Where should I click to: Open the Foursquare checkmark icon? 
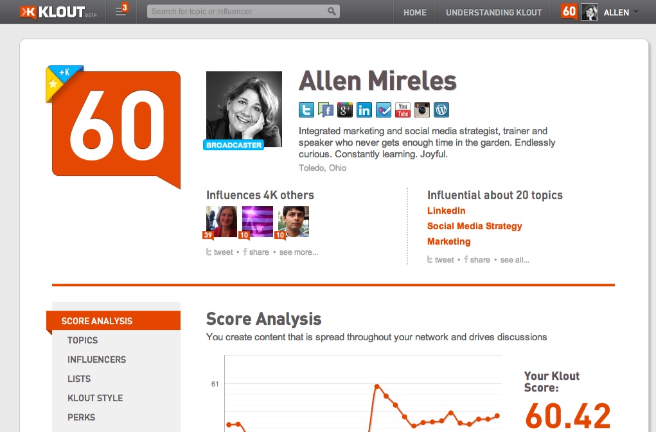point(383,110)
